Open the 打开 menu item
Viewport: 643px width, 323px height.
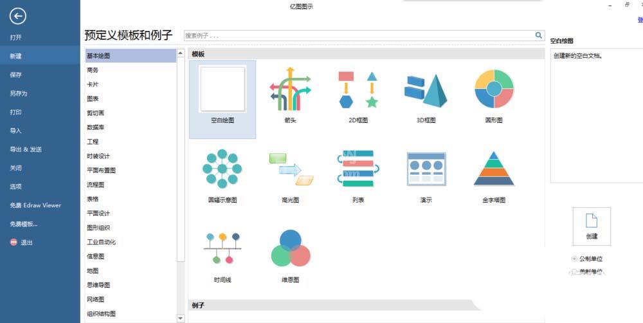click(x=16, y=37)
